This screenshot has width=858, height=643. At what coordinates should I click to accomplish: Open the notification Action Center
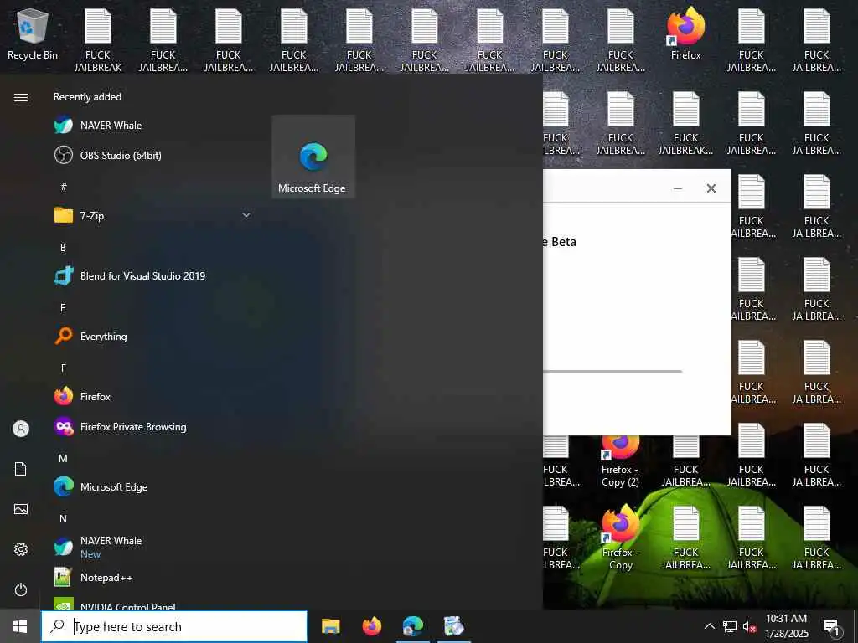(x=831, y=626)
